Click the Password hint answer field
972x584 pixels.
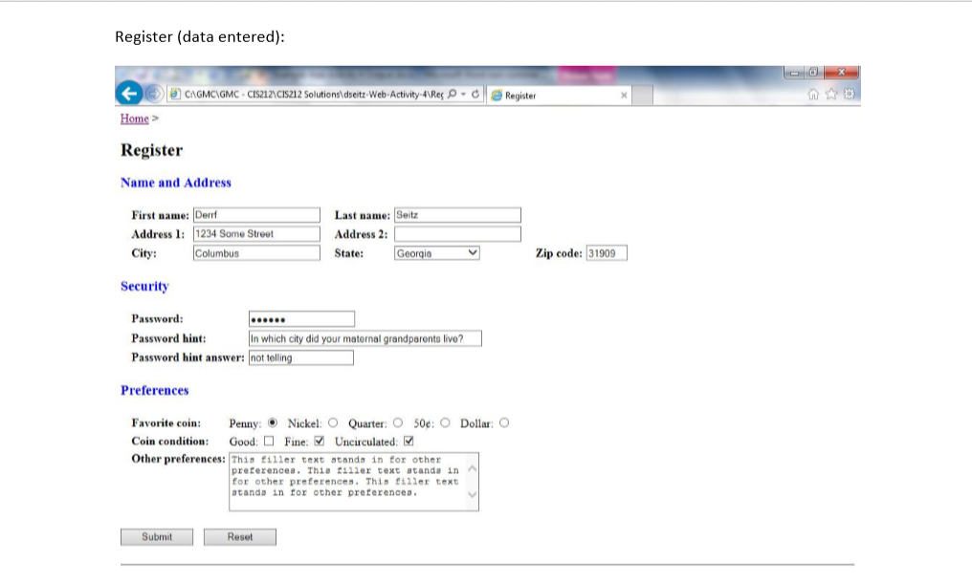(301, 358)
